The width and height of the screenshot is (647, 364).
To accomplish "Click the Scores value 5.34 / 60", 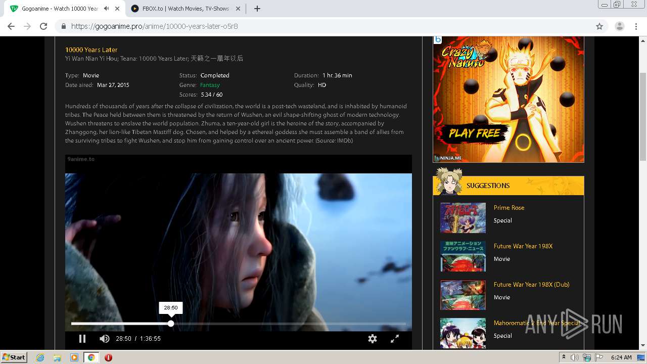I will point(212,95).
